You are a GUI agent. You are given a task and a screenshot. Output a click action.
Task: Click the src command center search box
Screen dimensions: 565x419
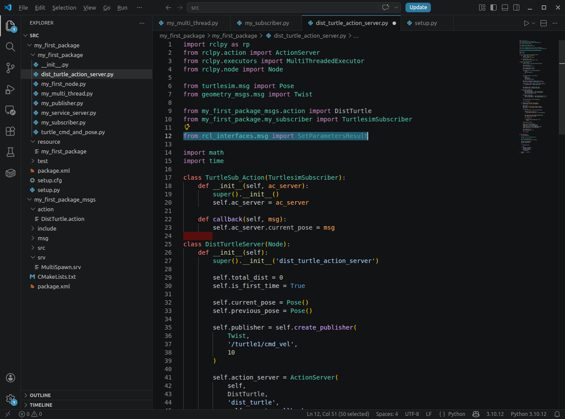click(x=283, y=7)
